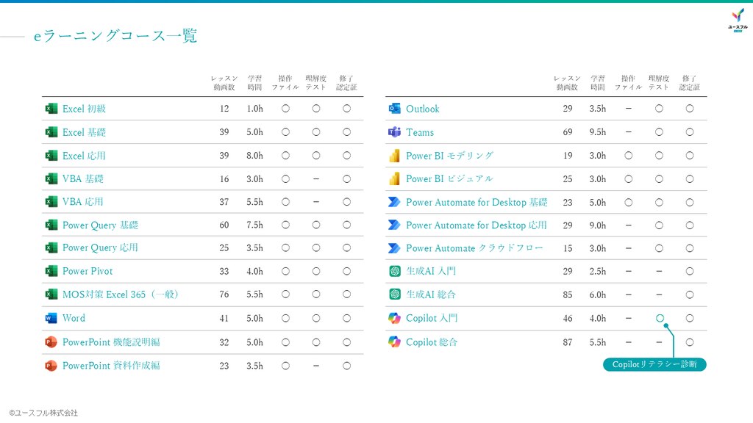Click the Word icon in the course list
Image resolution: width=753 pixels, height=423 pixels.
(x=51, y=318)
